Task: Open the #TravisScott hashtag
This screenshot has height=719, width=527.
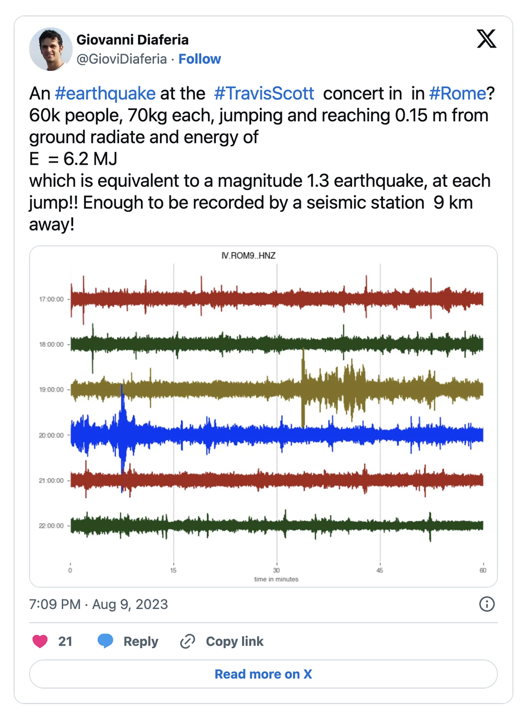Action: [x=264, y=93]
